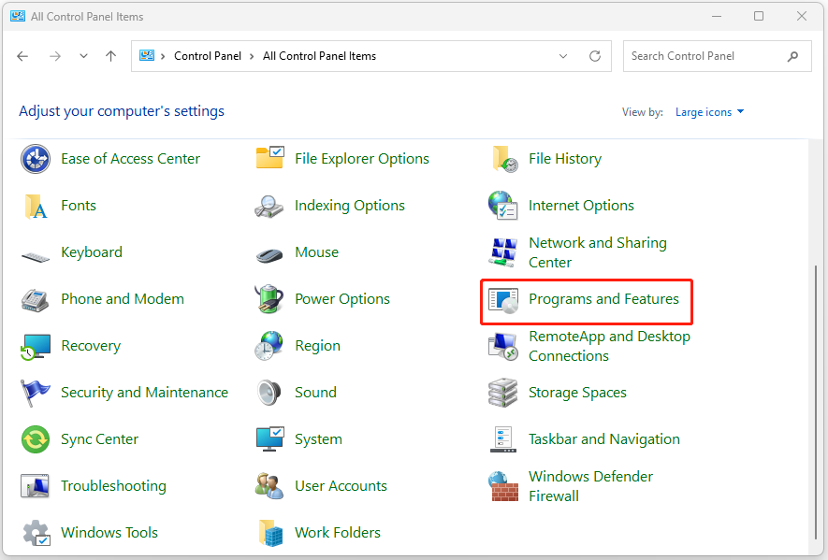Open Mouse settings
Screen dimensions: 828x560
click(x=316, y=251)
